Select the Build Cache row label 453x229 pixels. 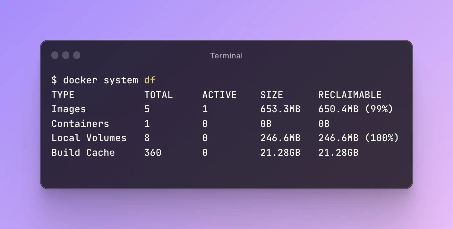(x=83, y=153)
